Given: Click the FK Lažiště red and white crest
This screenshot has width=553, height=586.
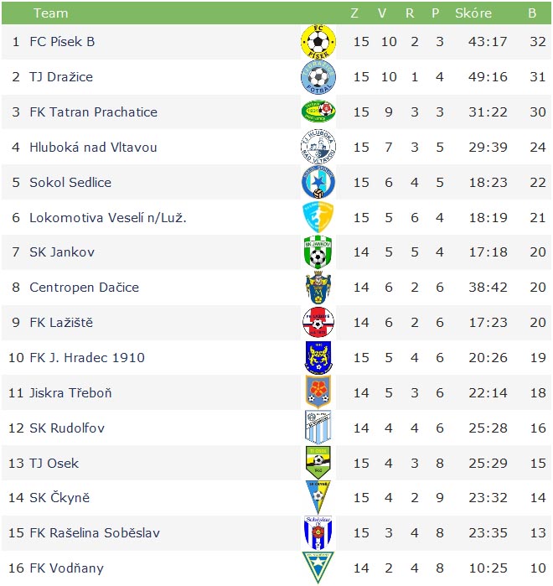Looking at the screenshot, I should (318, 322).
